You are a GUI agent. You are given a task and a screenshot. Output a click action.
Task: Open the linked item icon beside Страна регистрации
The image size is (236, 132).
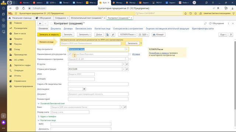pos(127,69)
